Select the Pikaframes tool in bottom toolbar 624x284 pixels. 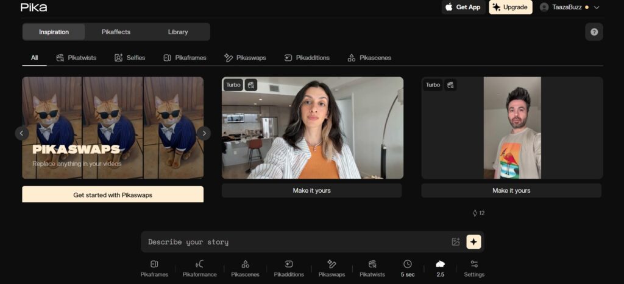[154, 269]
